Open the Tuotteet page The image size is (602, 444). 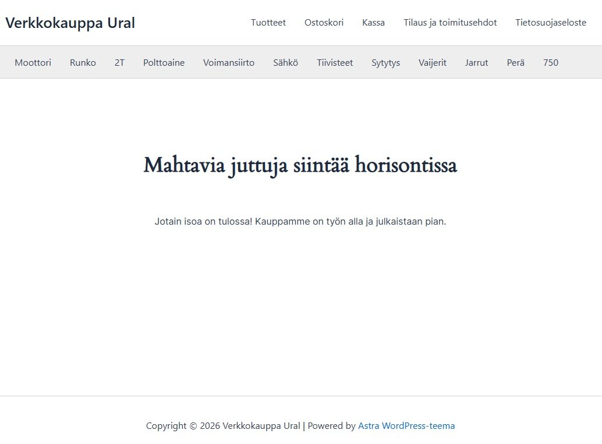(x=268, y=23)
